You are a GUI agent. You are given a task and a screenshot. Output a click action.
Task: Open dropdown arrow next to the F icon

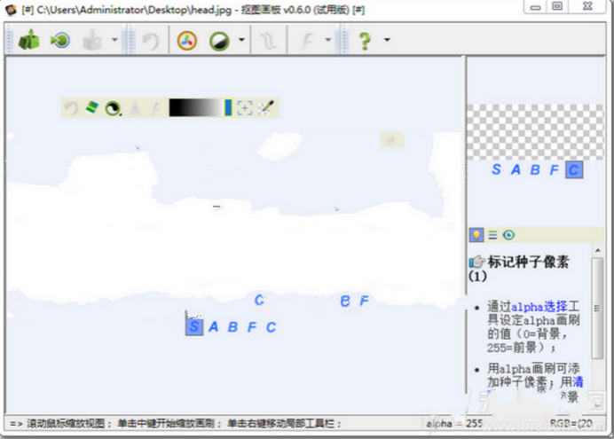tap(328, 41)
